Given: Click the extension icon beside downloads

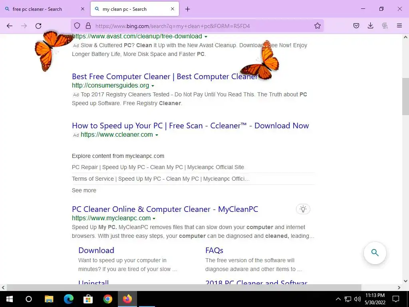Looking at the screenshot, I should click(x=385, y=26).
